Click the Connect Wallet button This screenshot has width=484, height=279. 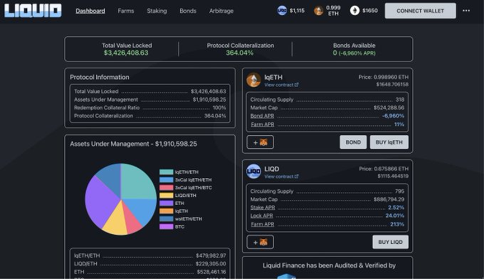420,11
